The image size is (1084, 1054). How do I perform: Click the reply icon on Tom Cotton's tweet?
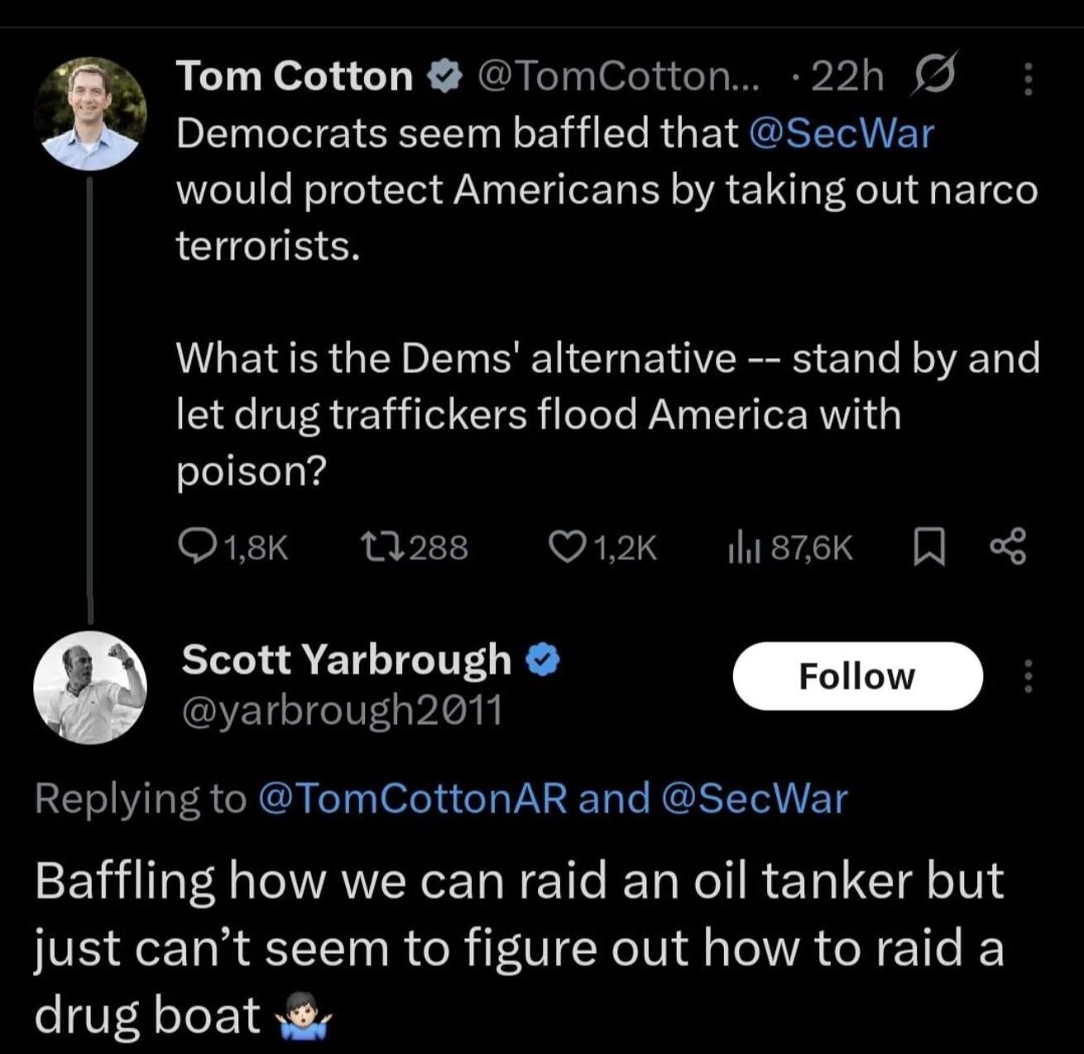195,548
